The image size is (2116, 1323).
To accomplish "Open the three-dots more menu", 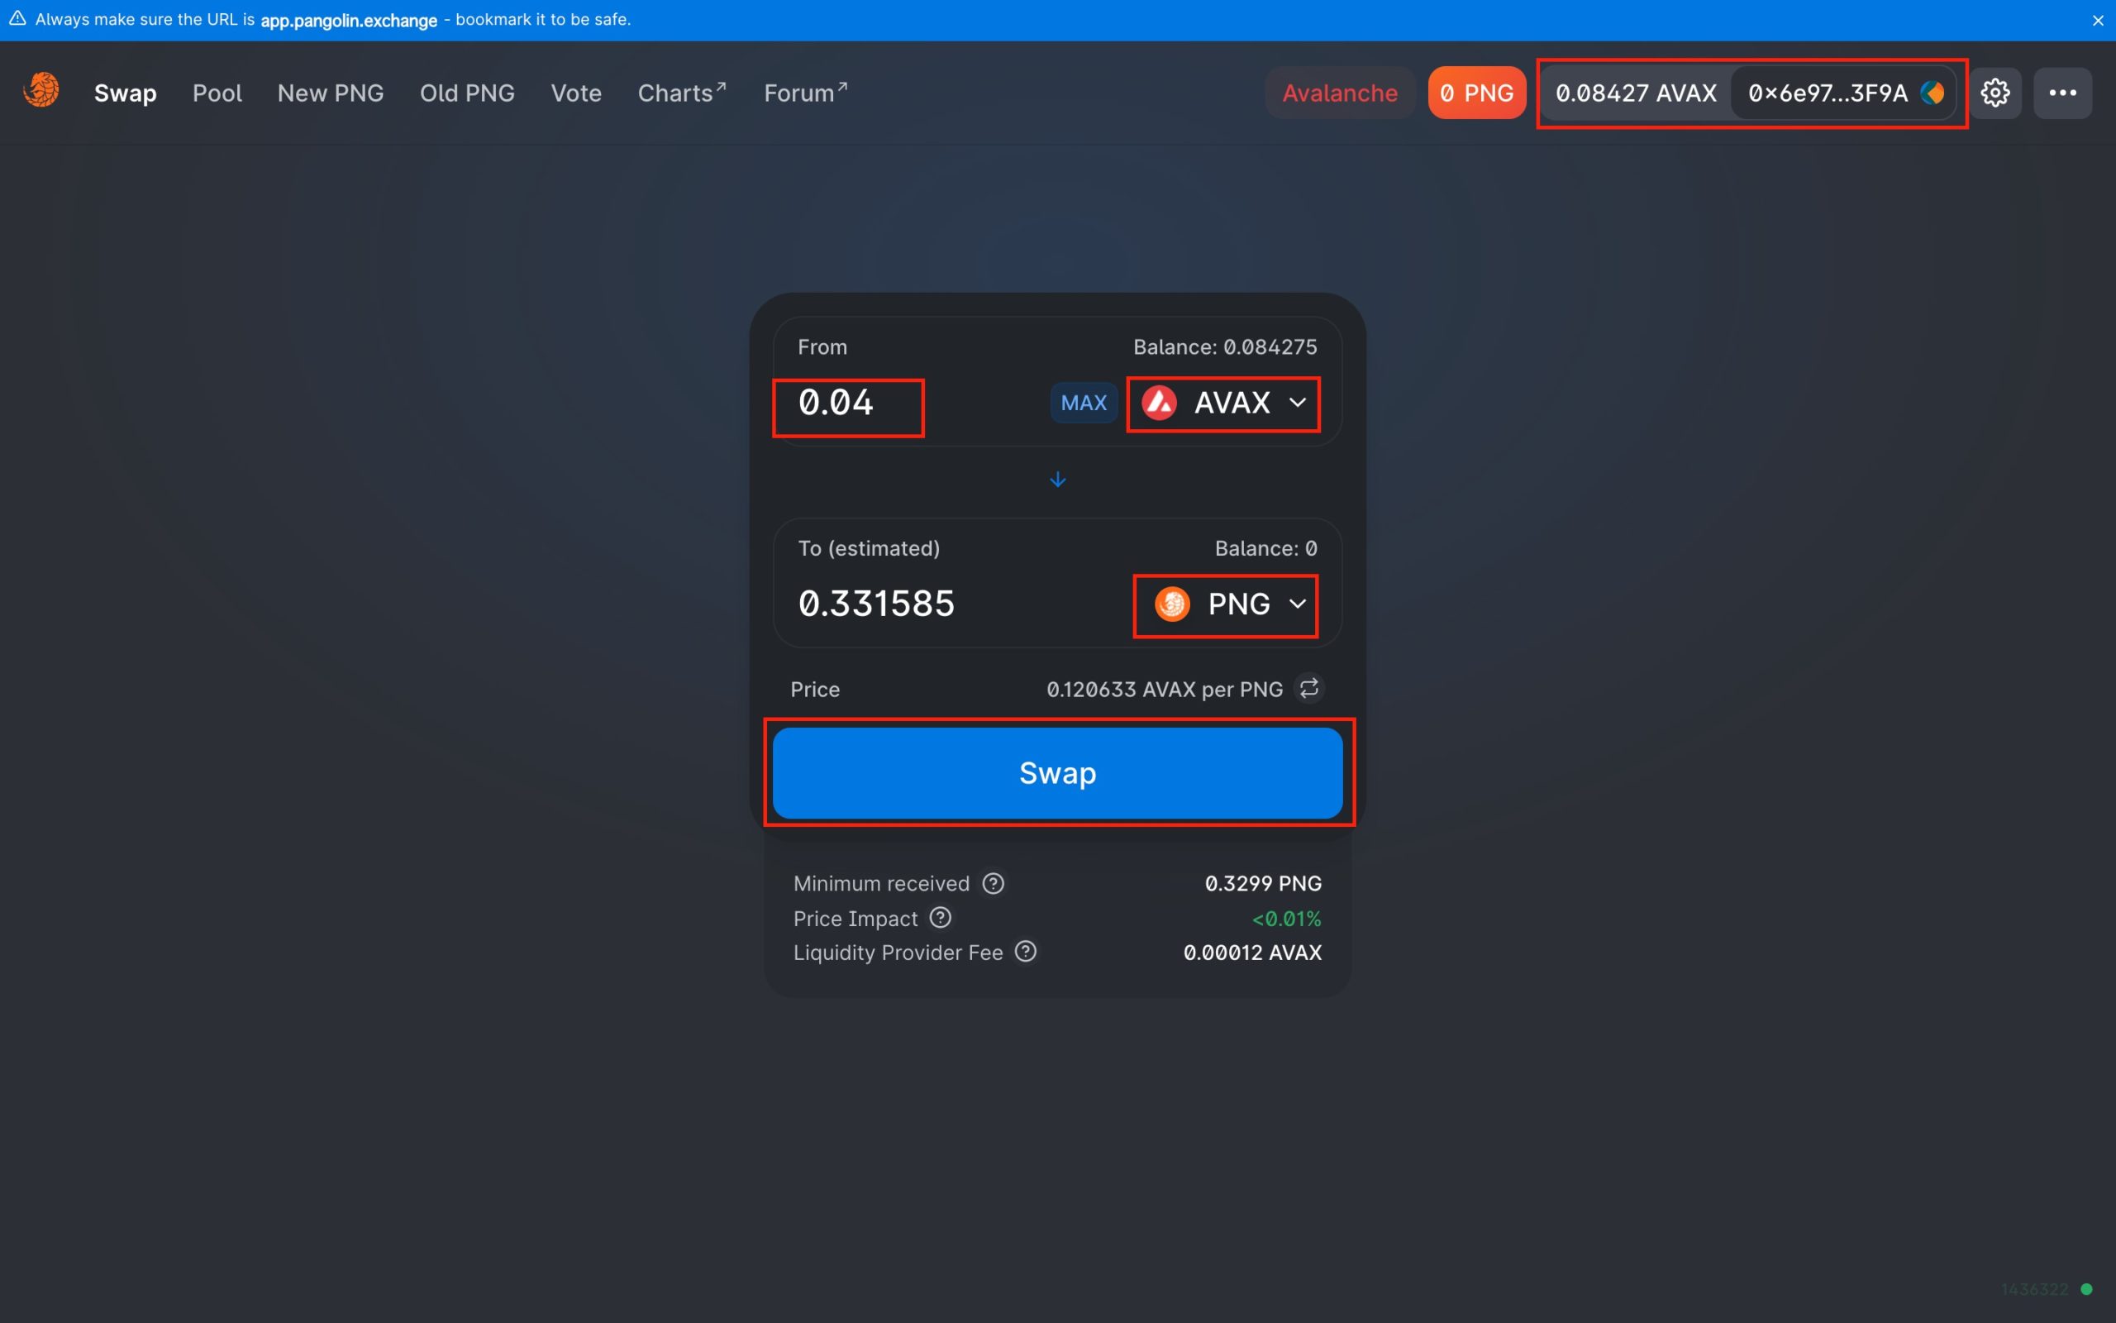I will [x=2061, y=93].
